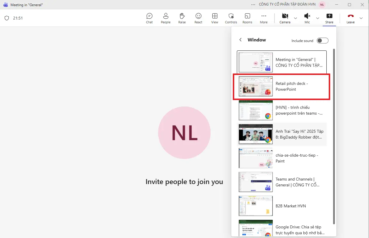The height and width of the screenshot is (238, 369).
Task: Open the React emoji options
Action: click(x=198, y=18)
